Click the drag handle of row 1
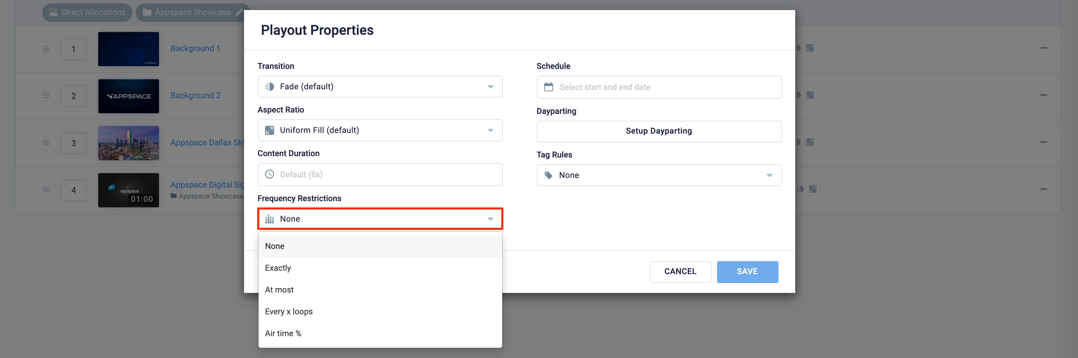Image resolution: width=1078 pixels, height=358 pixels. point(46,49)
